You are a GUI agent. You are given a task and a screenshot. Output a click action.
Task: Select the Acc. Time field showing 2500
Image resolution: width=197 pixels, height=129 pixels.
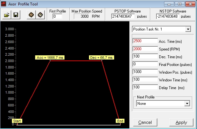tap(145, 41)
